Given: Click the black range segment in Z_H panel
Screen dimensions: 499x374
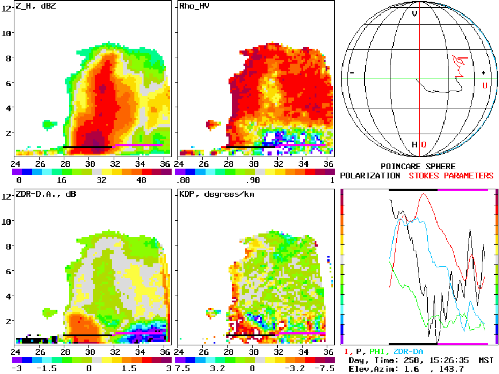Looking at the screenshot, I should click(x=88, y=147).
